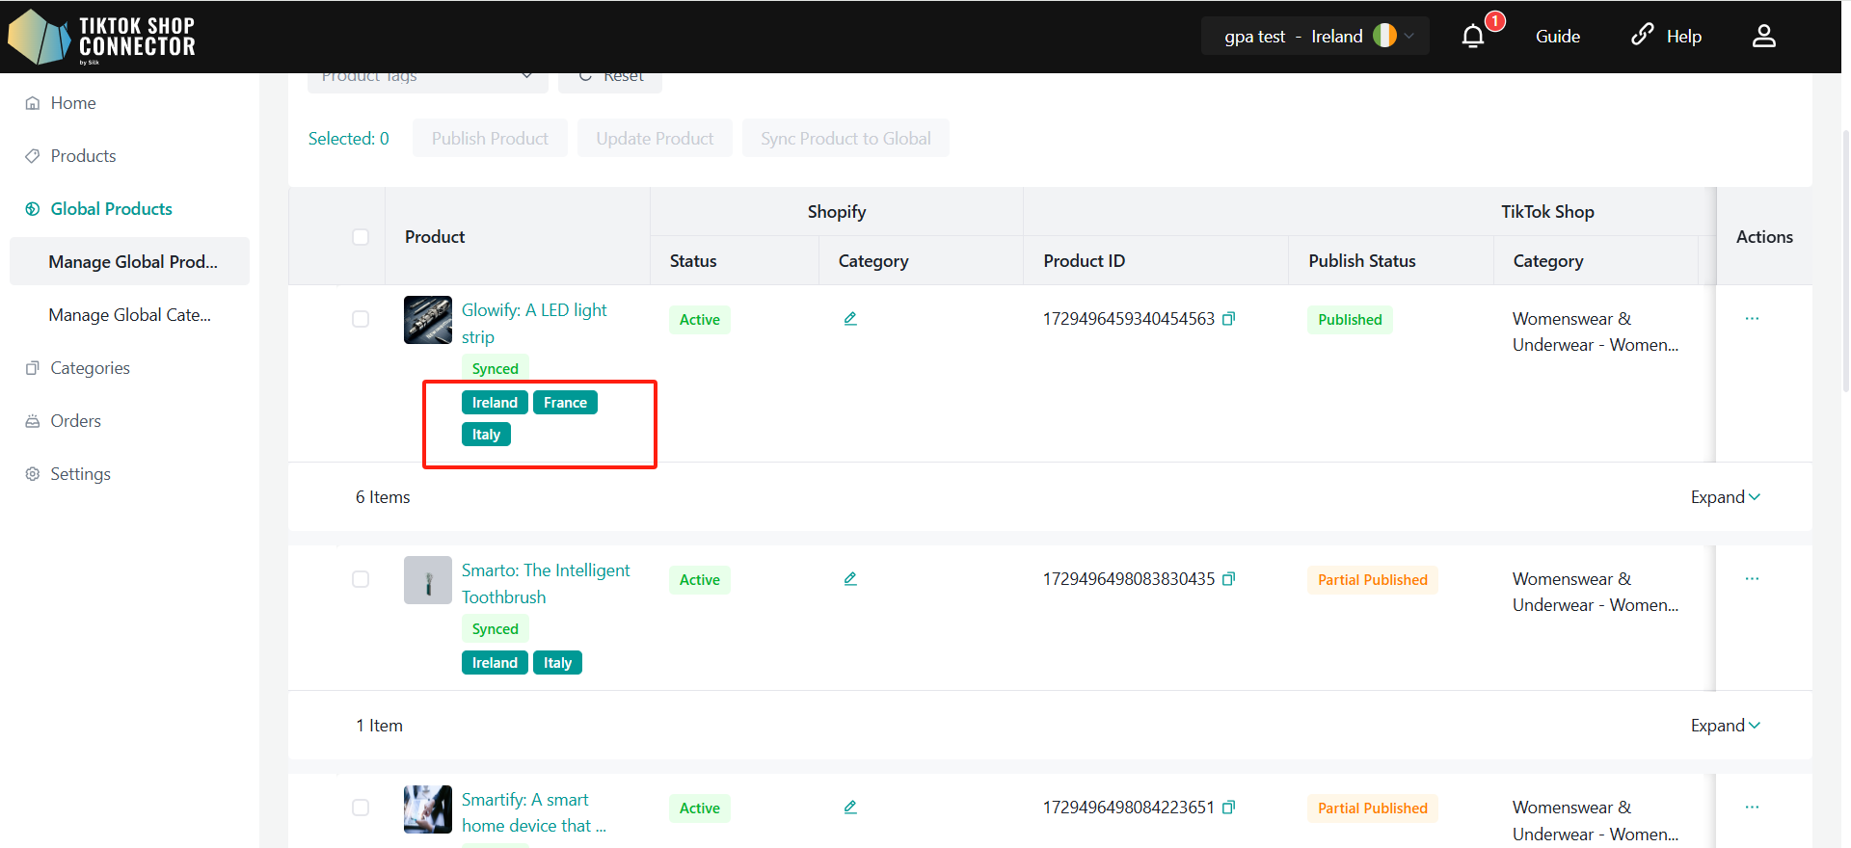Image resolution: width=1851 pixels, height=848 pixels.
Task: Check the Smartify smart home device row
Action: coord(361,808)
